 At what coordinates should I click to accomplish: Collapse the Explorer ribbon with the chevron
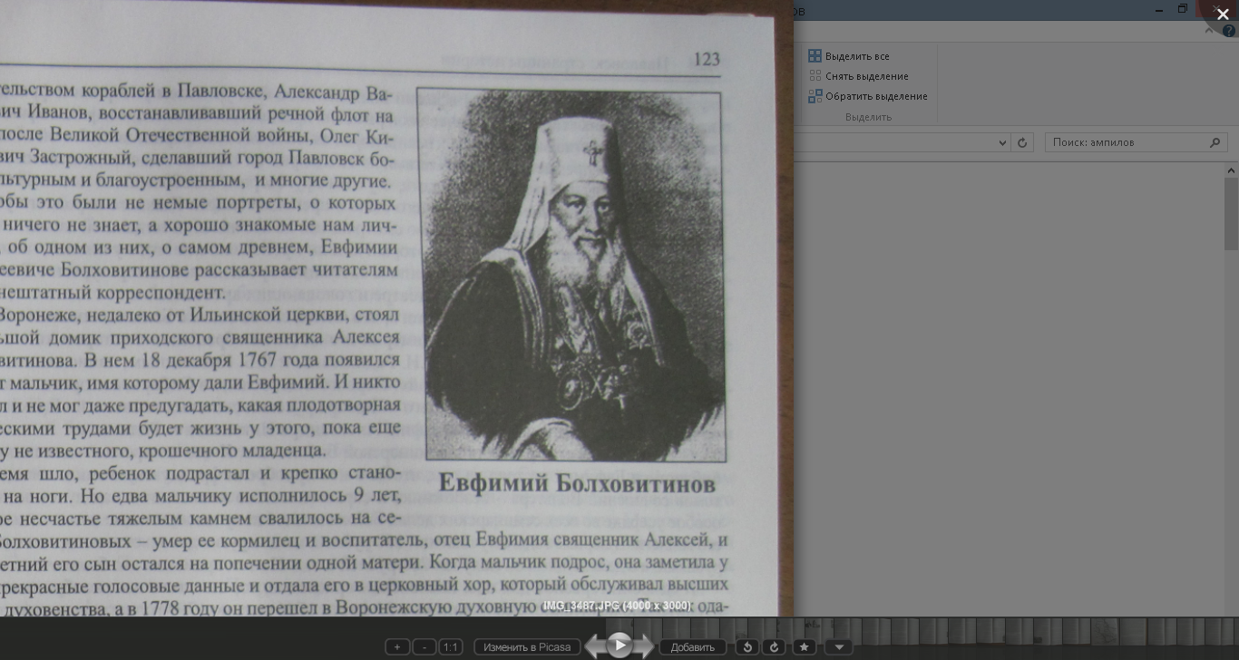(x=1209, y=30)
